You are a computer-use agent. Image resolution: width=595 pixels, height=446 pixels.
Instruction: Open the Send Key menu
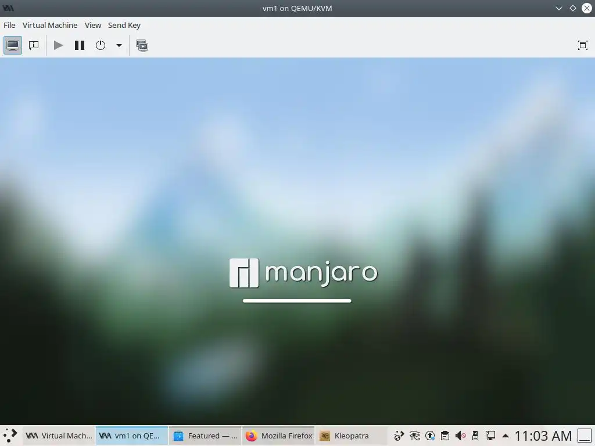(124, 25)
